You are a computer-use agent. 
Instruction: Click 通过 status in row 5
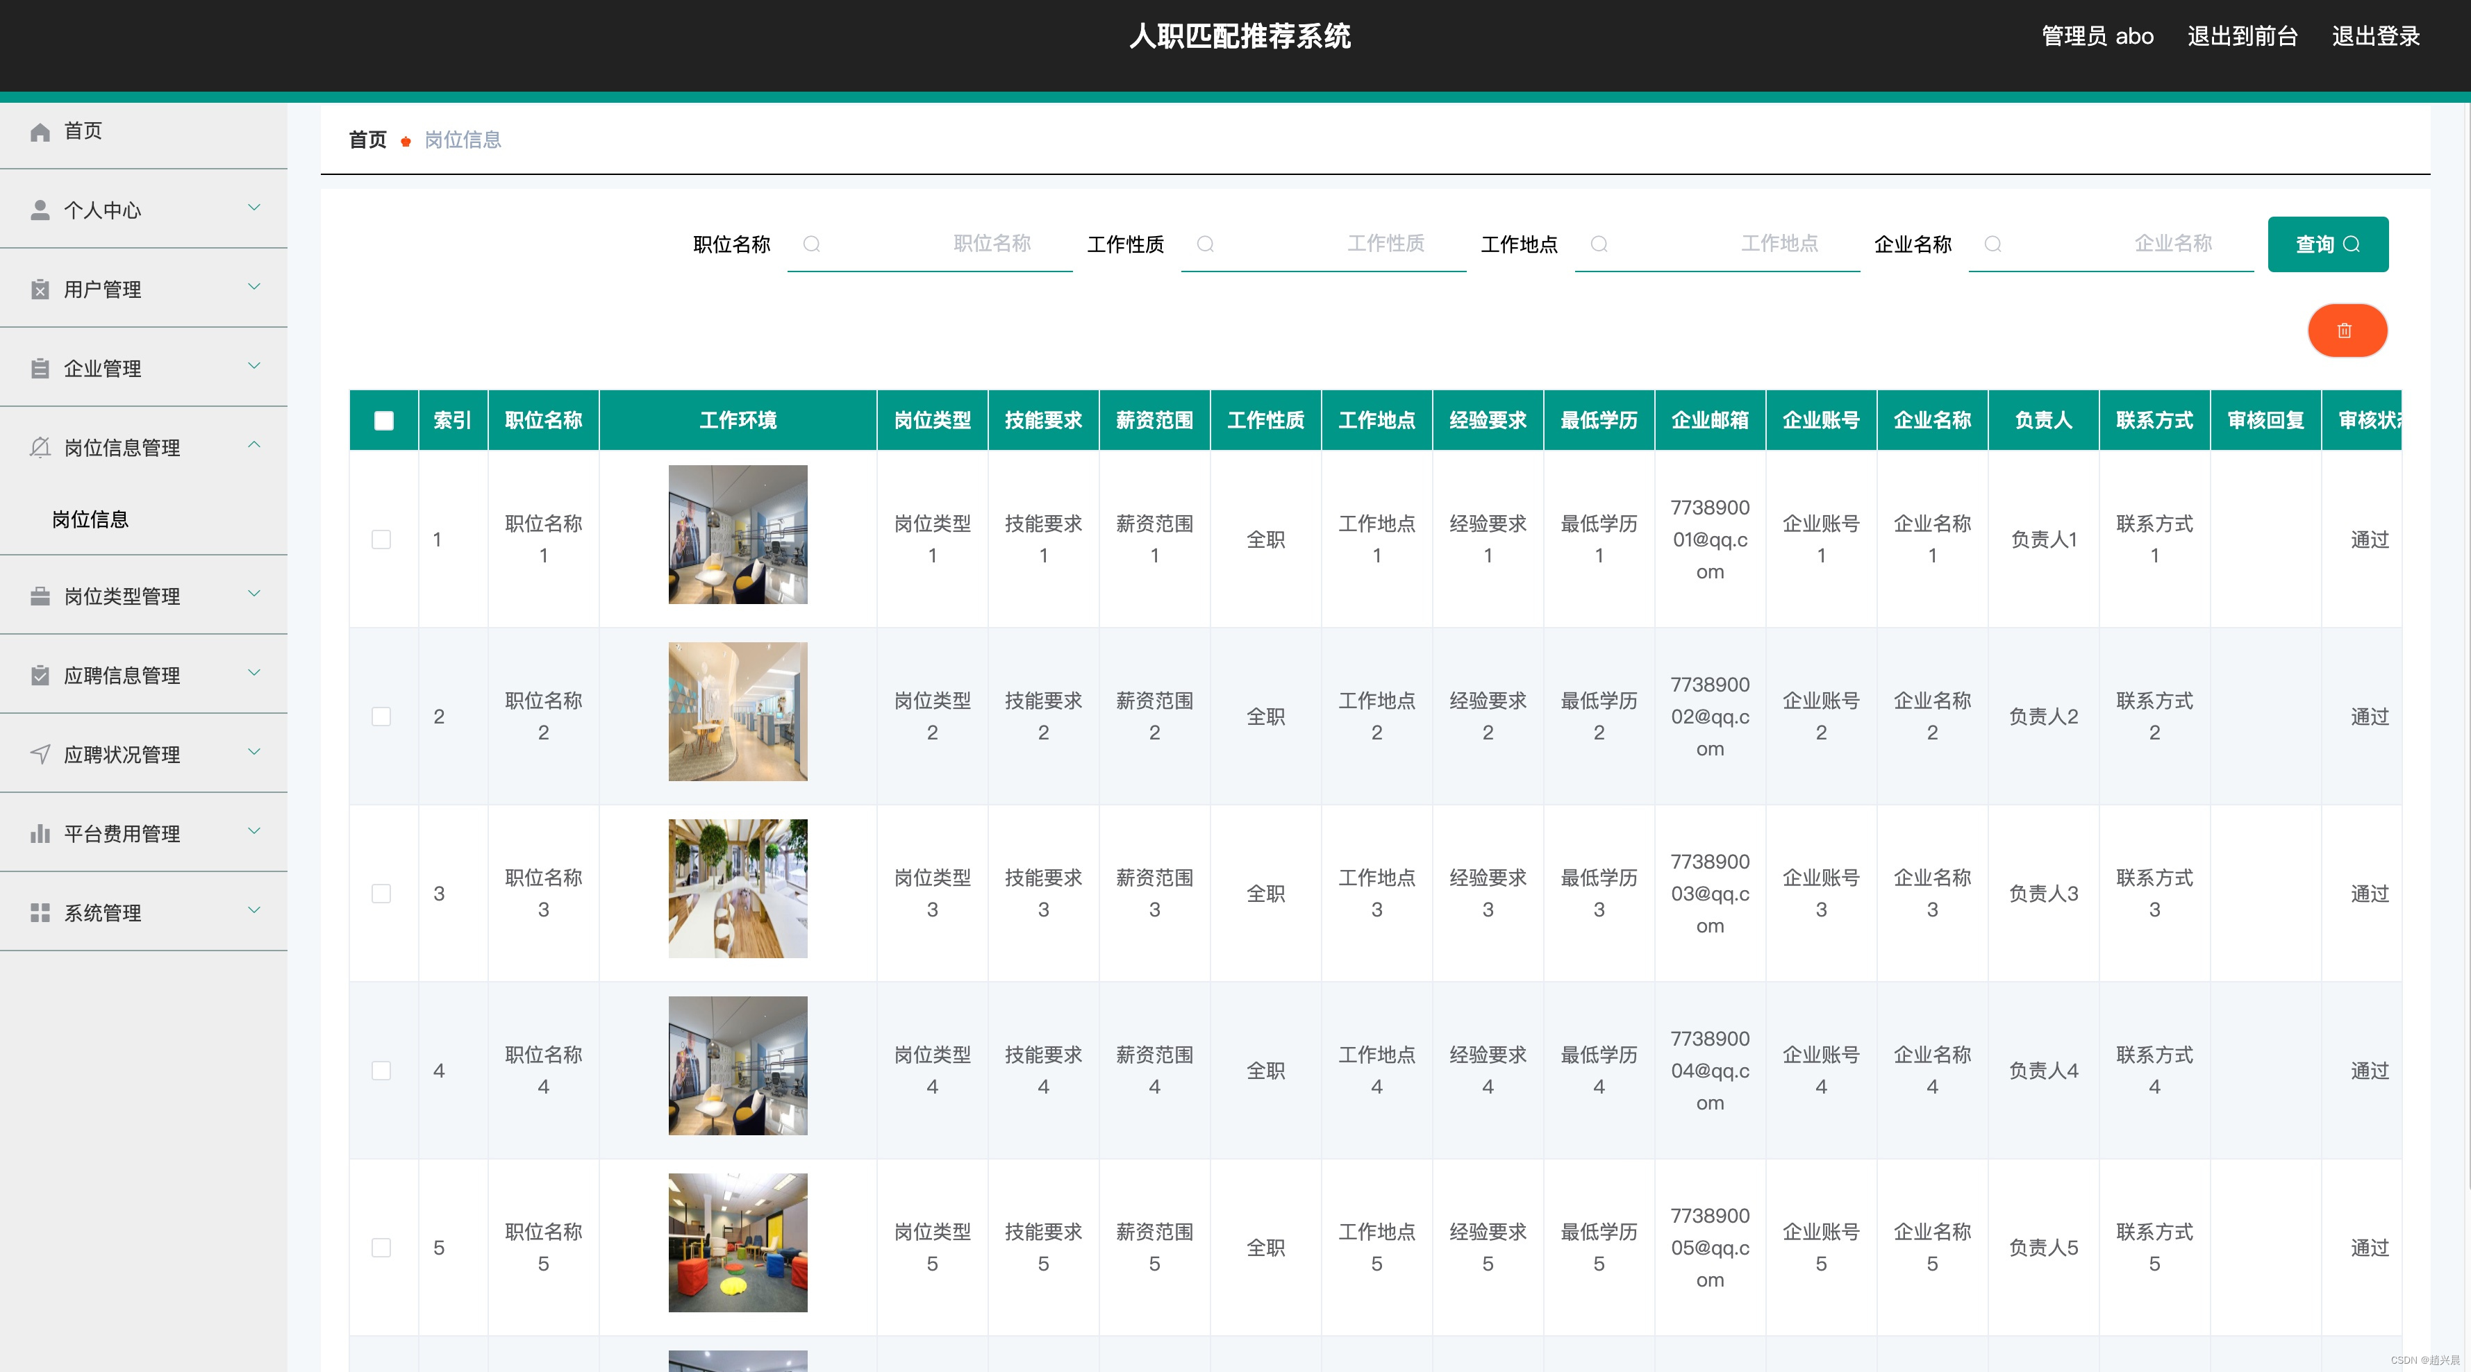point(2370,1247)
